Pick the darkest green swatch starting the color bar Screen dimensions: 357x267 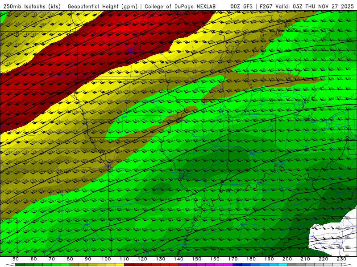point(20,264)
